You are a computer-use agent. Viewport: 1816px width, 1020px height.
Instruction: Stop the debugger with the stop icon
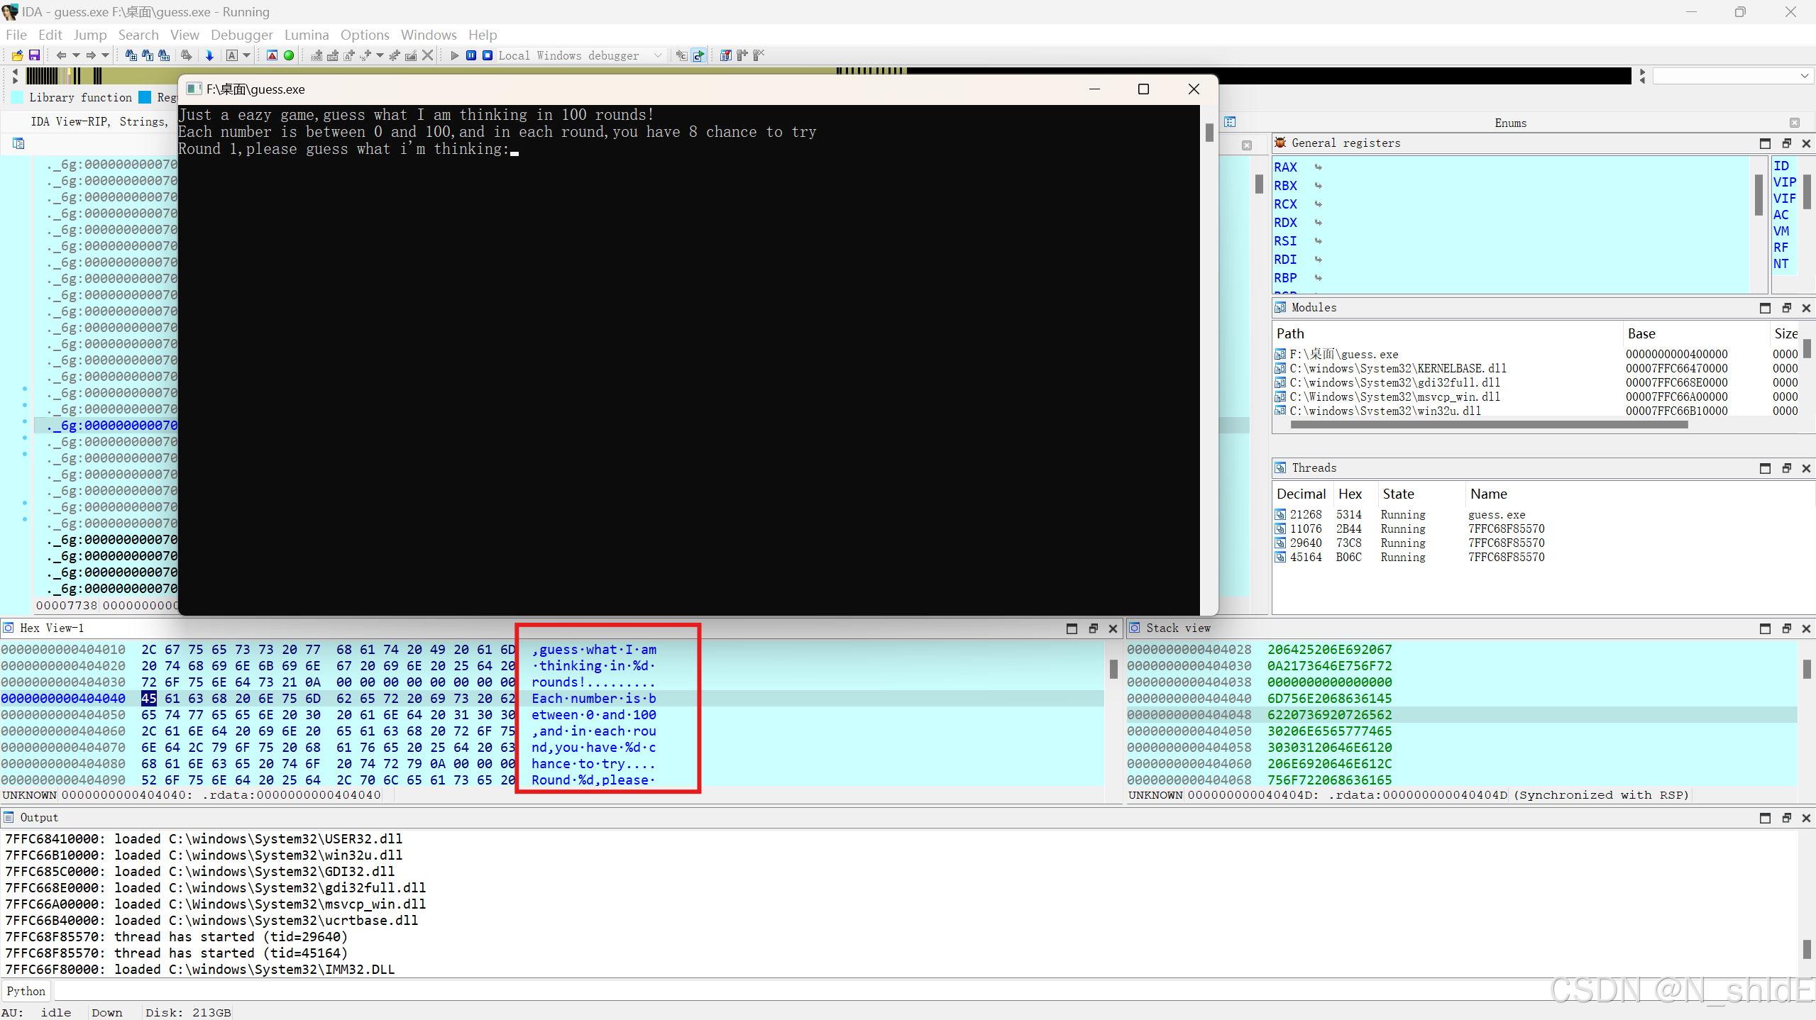(x=488, y=55)
